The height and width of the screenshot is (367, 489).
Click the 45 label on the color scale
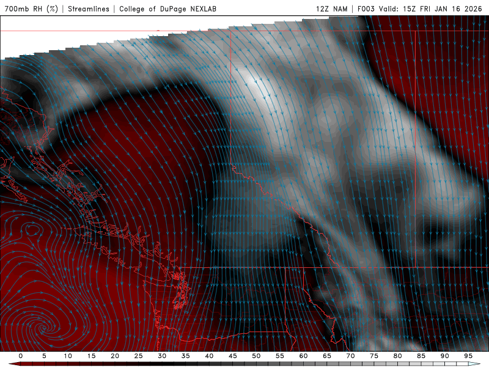pos(233,356)
